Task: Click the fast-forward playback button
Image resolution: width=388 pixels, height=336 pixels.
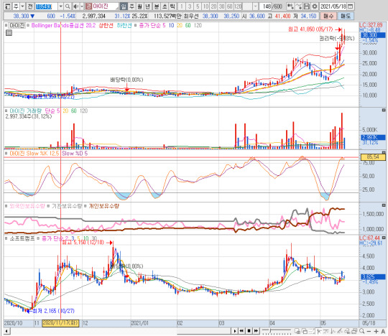Action: point(256,331)
